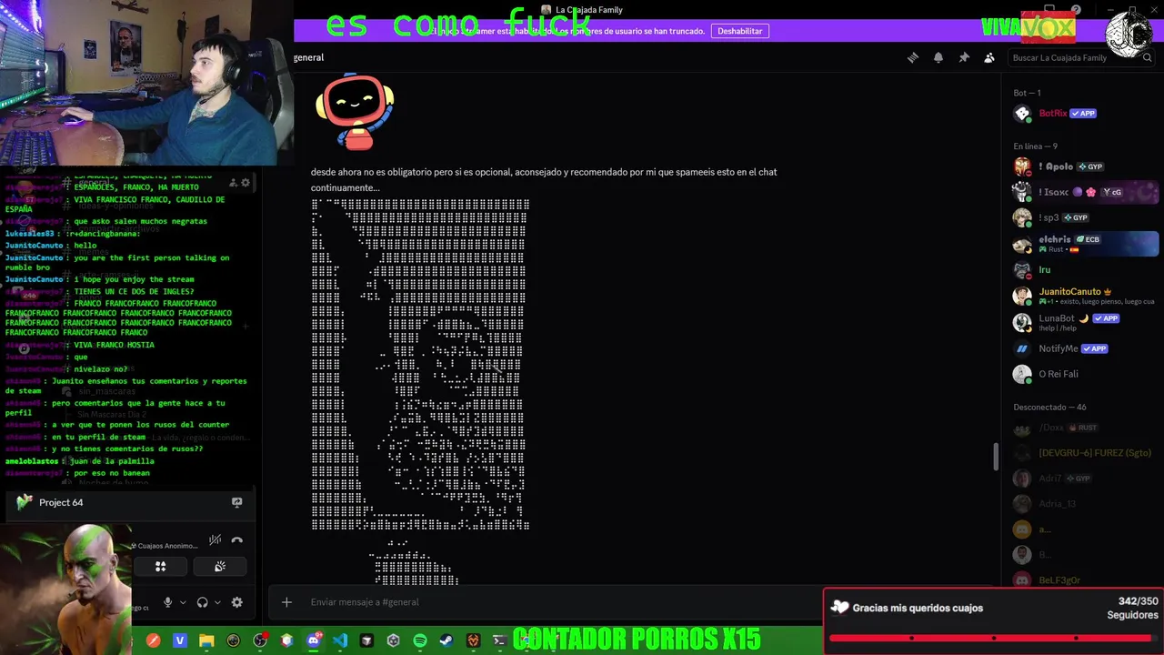
Task: Select member JuanitoCanuto in the list
Action: pos(1082,296)
